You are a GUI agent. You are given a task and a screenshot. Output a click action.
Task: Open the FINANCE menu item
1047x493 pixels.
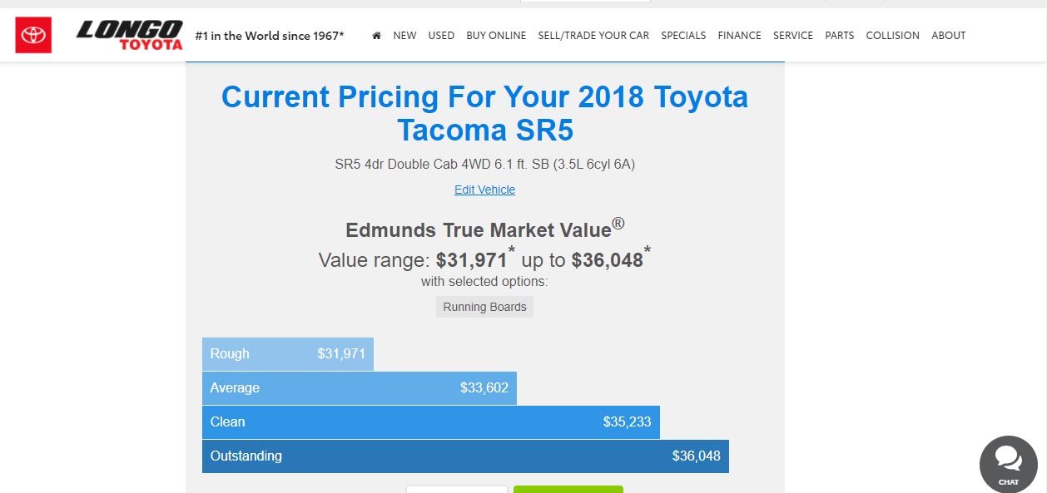[x=739, y=36]
